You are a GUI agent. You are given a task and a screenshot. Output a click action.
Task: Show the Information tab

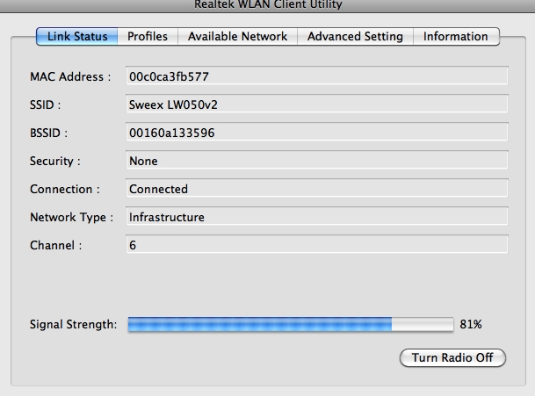pos(455,37)
